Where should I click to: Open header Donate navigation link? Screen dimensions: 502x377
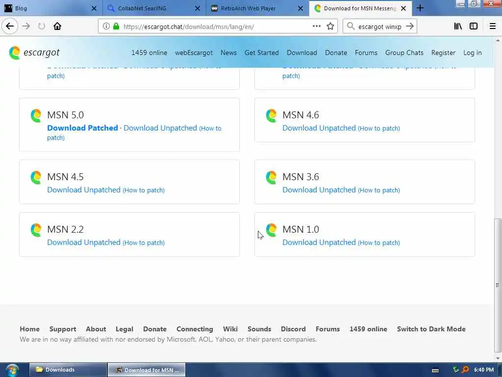click(x=336, y=53)
